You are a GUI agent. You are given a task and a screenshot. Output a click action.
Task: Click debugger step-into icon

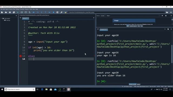point(42,12)
